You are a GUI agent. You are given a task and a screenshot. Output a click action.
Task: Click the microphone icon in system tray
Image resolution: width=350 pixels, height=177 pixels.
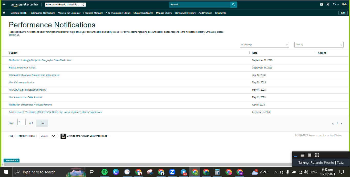(288, 172)
